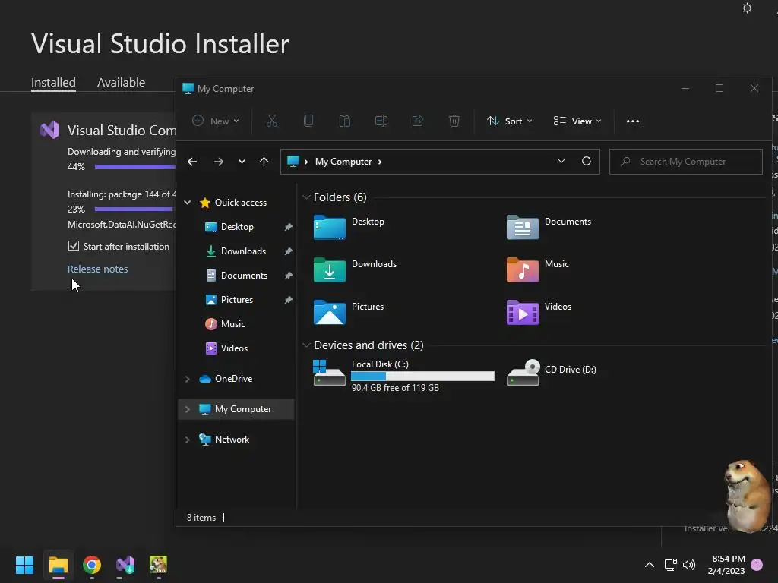The height and width of the screenshot is (583, 778).
Task: Click the Cut scissors icon in toolbar
Action: pyautogui.click(x=272, y=121)
